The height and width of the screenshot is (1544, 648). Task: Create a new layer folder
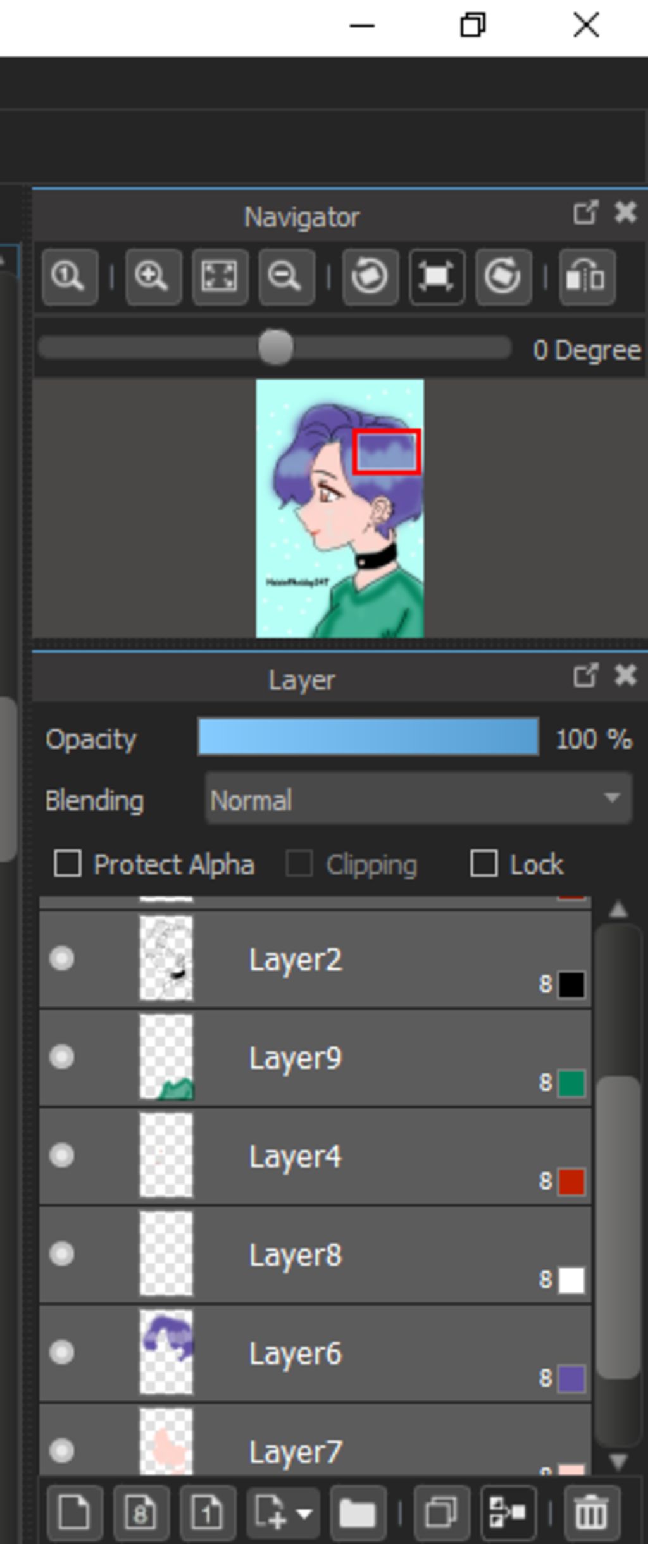click(x=358, y=1514)
